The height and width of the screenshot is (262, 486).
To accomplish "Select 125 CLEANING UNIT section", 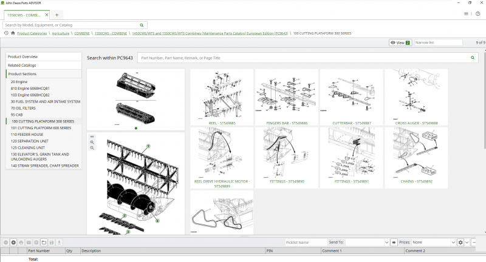I will point(27,147).
